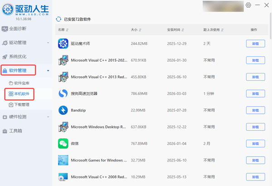This screenshot has width=272, height=186.
Task: Collapse the 软件管理 section arrow
Action: pos(48,71)
